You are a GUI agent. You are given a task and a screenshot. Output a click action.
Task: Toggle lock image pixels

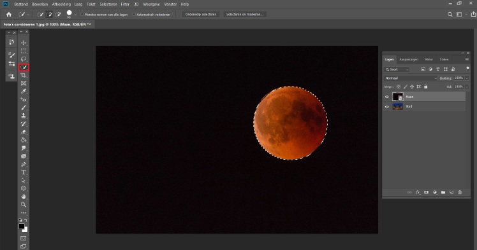pos(405,87)
